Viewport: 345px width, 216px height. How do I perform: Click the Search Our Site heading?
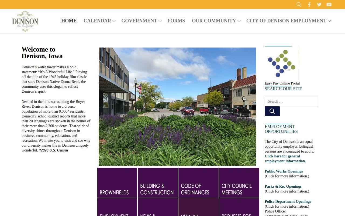[x=283, y=89]
